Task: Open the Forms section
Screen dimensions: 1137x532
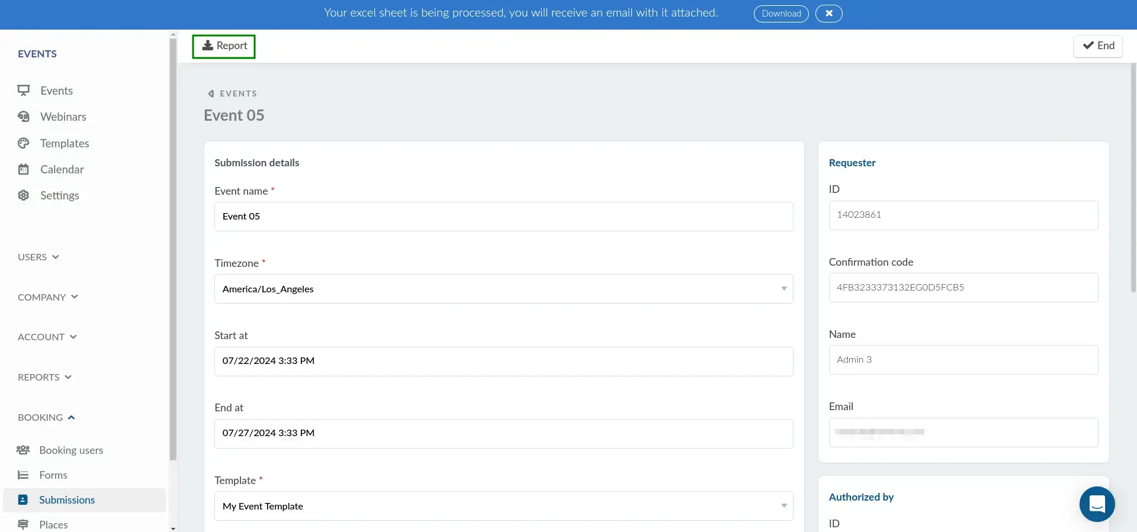Action: (53, 475)
